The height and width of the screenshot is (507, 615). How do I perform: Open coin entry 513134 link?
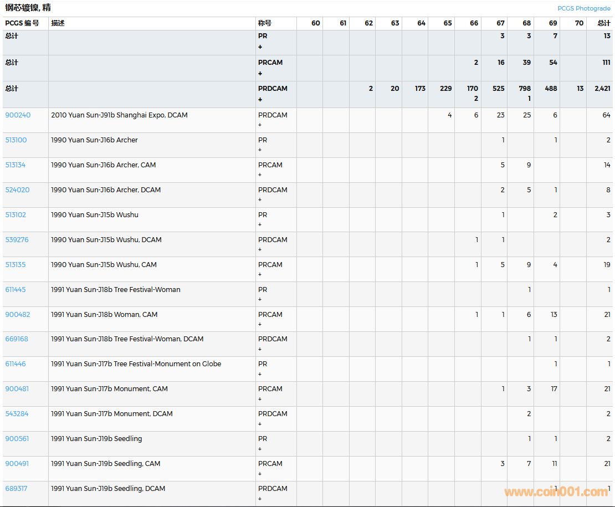tap(16, 165)
